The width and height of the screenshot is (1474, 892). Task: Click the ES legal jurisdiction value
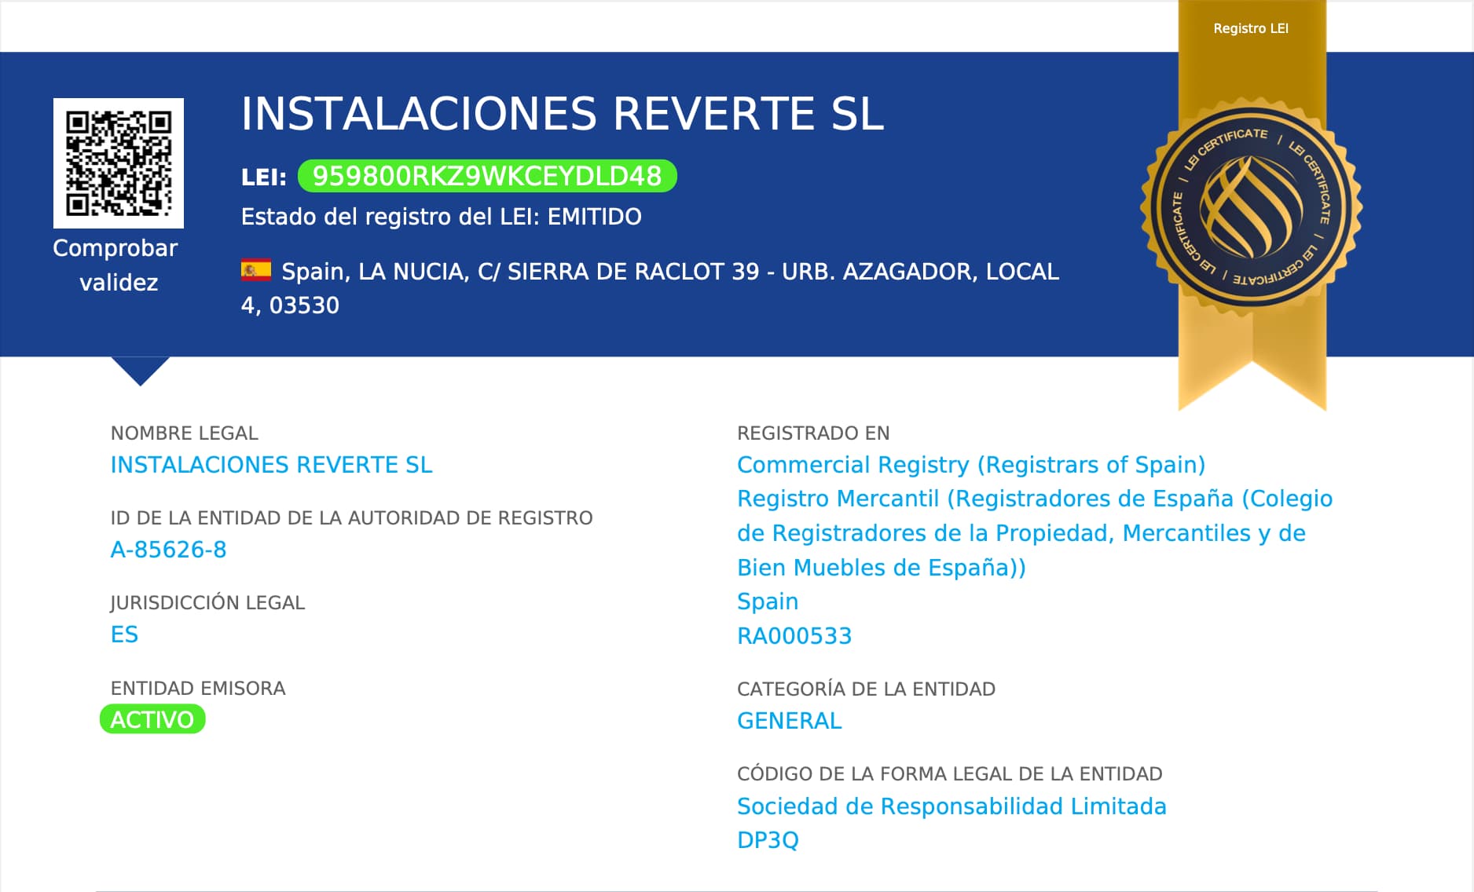coord(124,634)
